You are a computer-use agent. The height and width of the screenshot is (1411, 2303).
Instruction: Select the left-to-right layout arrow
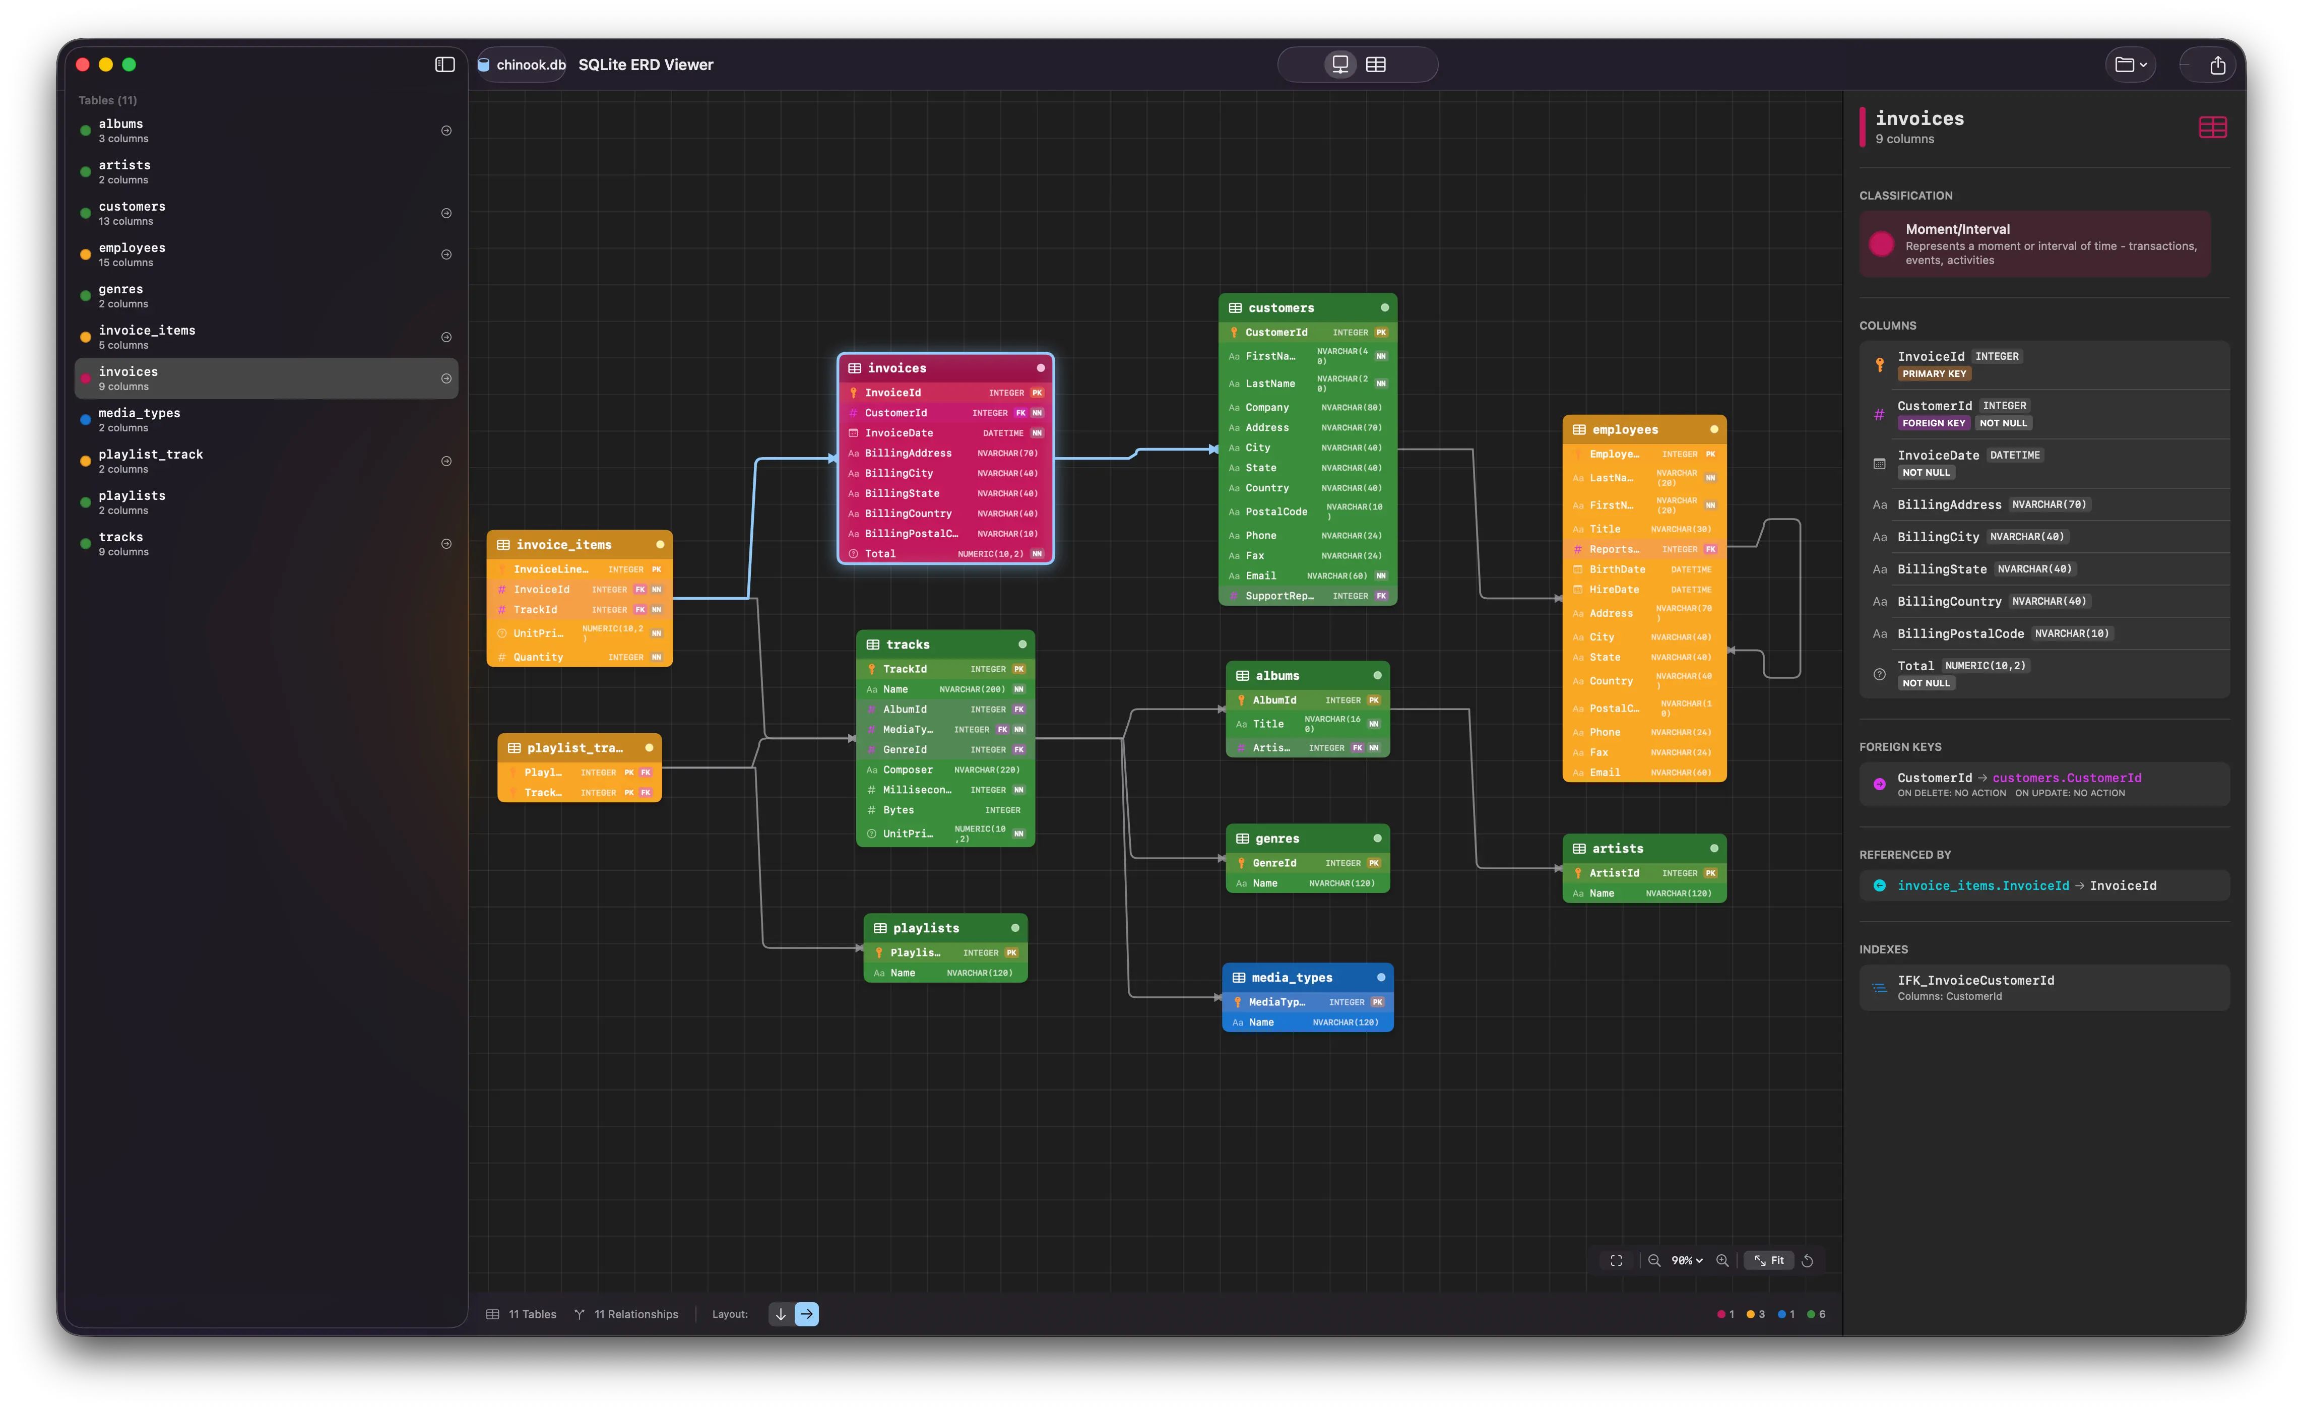806,1314
